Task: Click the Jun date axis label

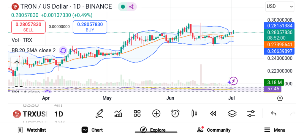Action: (x=170, y=98)
